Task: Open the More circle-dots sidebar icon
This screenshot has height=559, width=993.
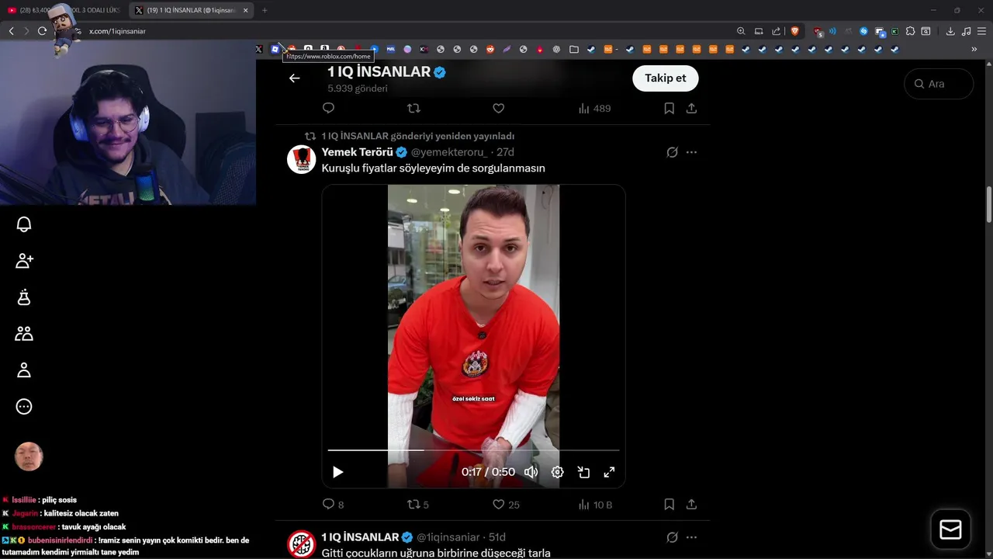Action: coord(24,406)
